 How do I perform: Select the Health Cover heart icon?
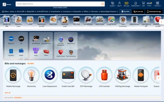[x=61, y=52]
